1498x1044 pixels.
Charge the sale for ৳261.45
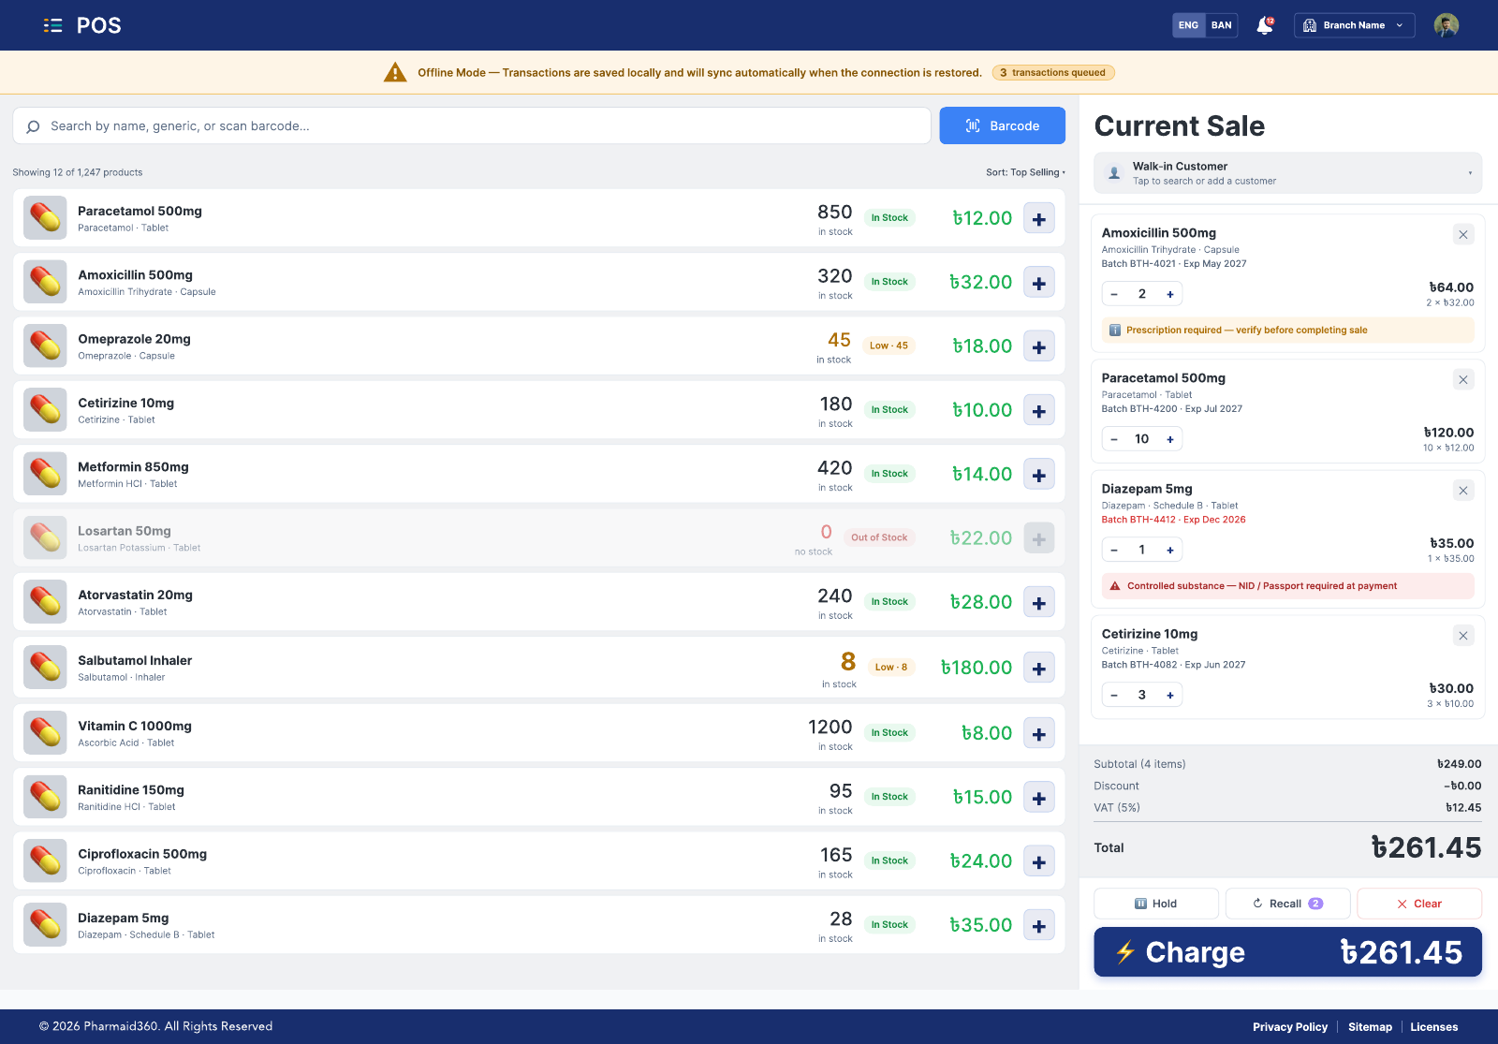(x=1287, y=952)
